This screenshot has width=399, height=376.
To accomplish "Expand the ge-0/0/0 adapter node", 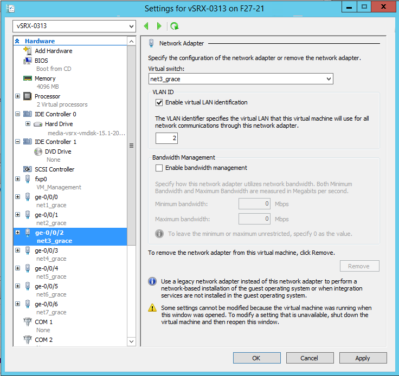I will click(x=17, y=197).
